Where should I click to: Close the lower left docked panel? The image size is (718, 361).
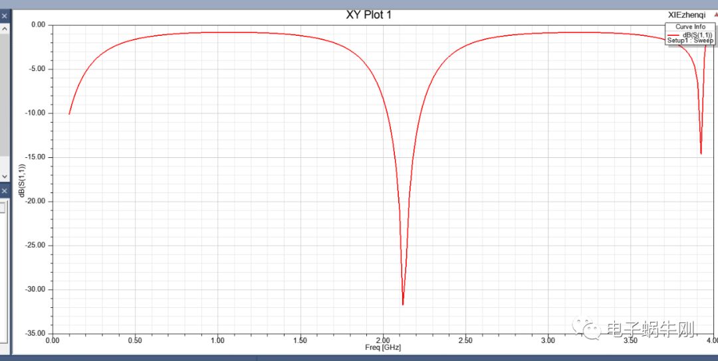pyautogui.click(x=3, y=190)
